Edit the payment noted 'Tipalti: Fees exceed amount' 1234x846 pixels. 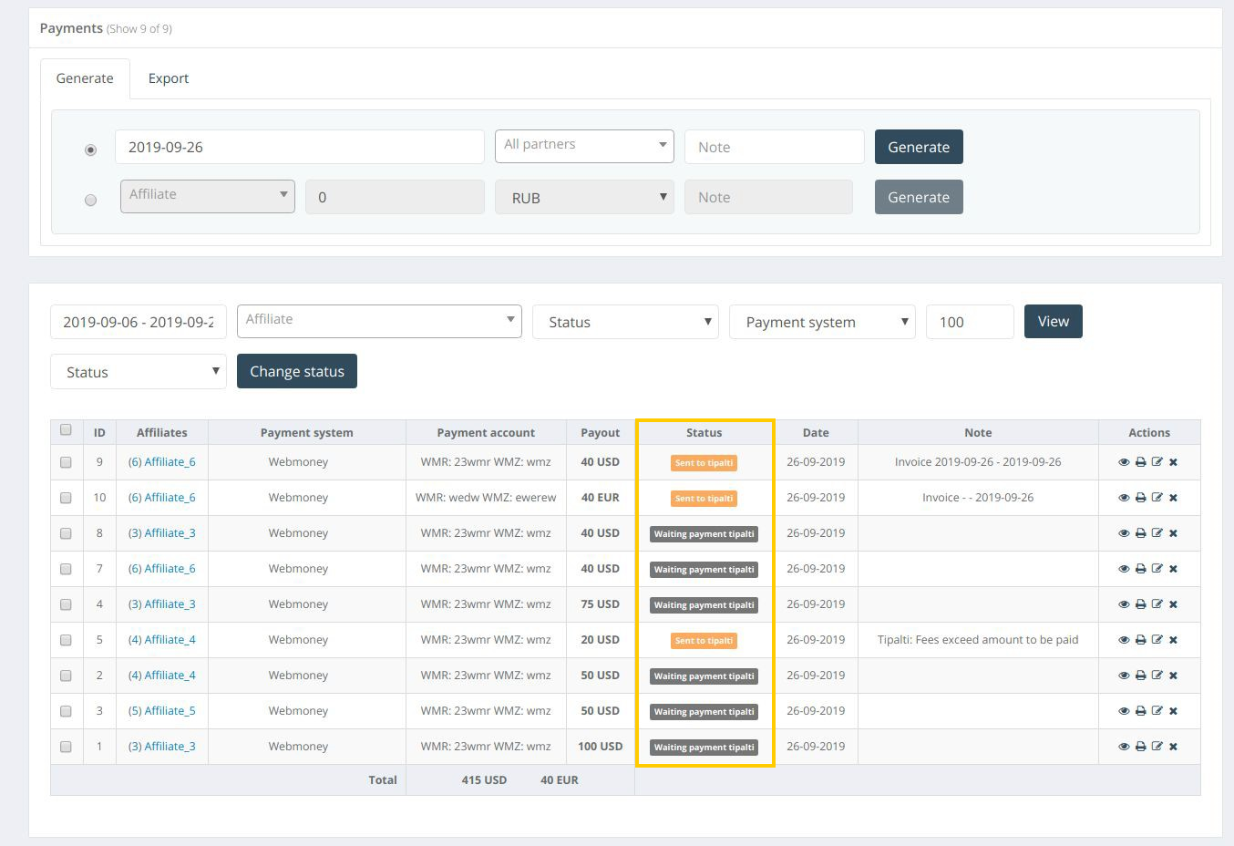tap(1157, 639)
